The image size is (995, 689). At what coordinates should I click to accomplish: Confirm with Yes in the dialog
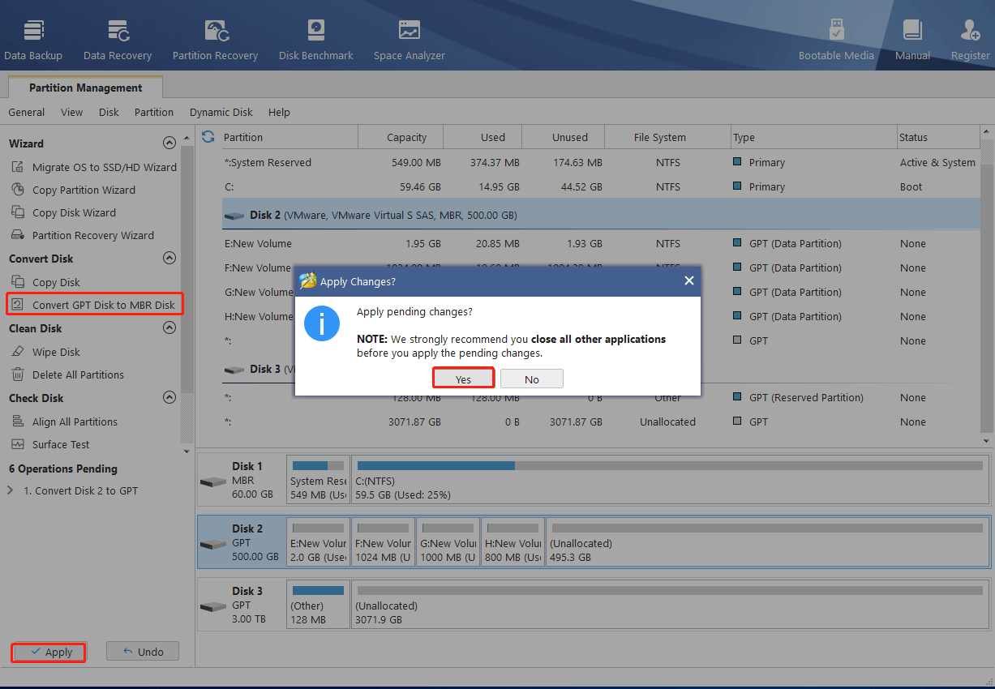click(463, 379)
